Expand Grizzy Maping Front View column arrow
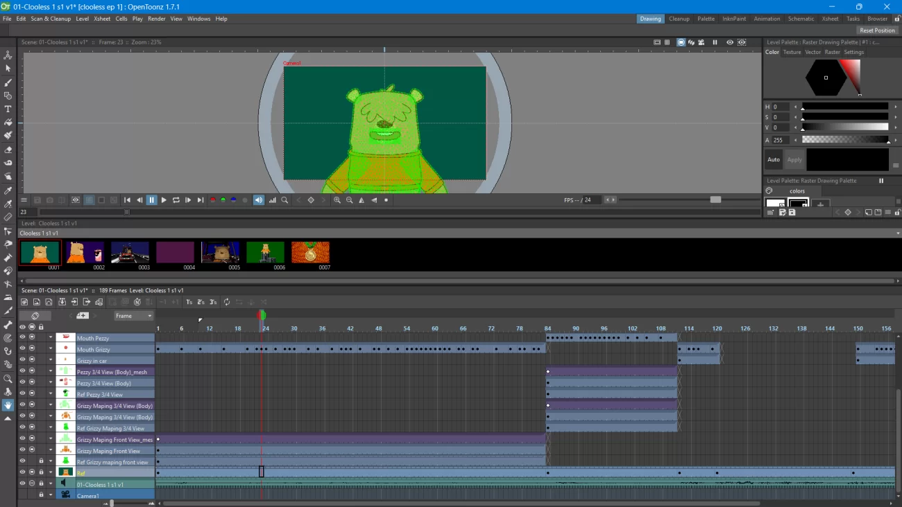The height and width of the screenshot is (507, 902). click(x=51, y=450)
